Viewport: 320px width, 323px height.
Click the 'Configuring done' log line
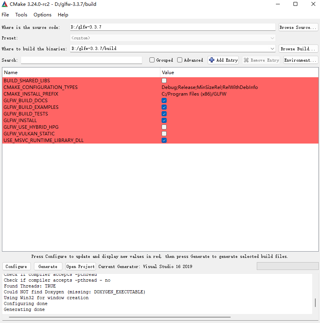point(25,303)
